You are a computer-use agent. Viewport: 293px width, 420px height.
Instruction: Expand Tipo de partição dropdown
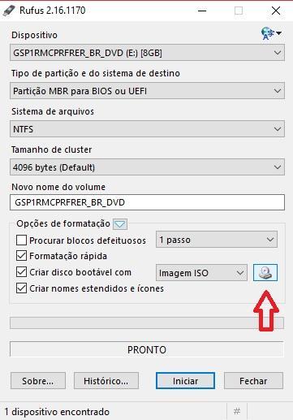pos(147,91)
